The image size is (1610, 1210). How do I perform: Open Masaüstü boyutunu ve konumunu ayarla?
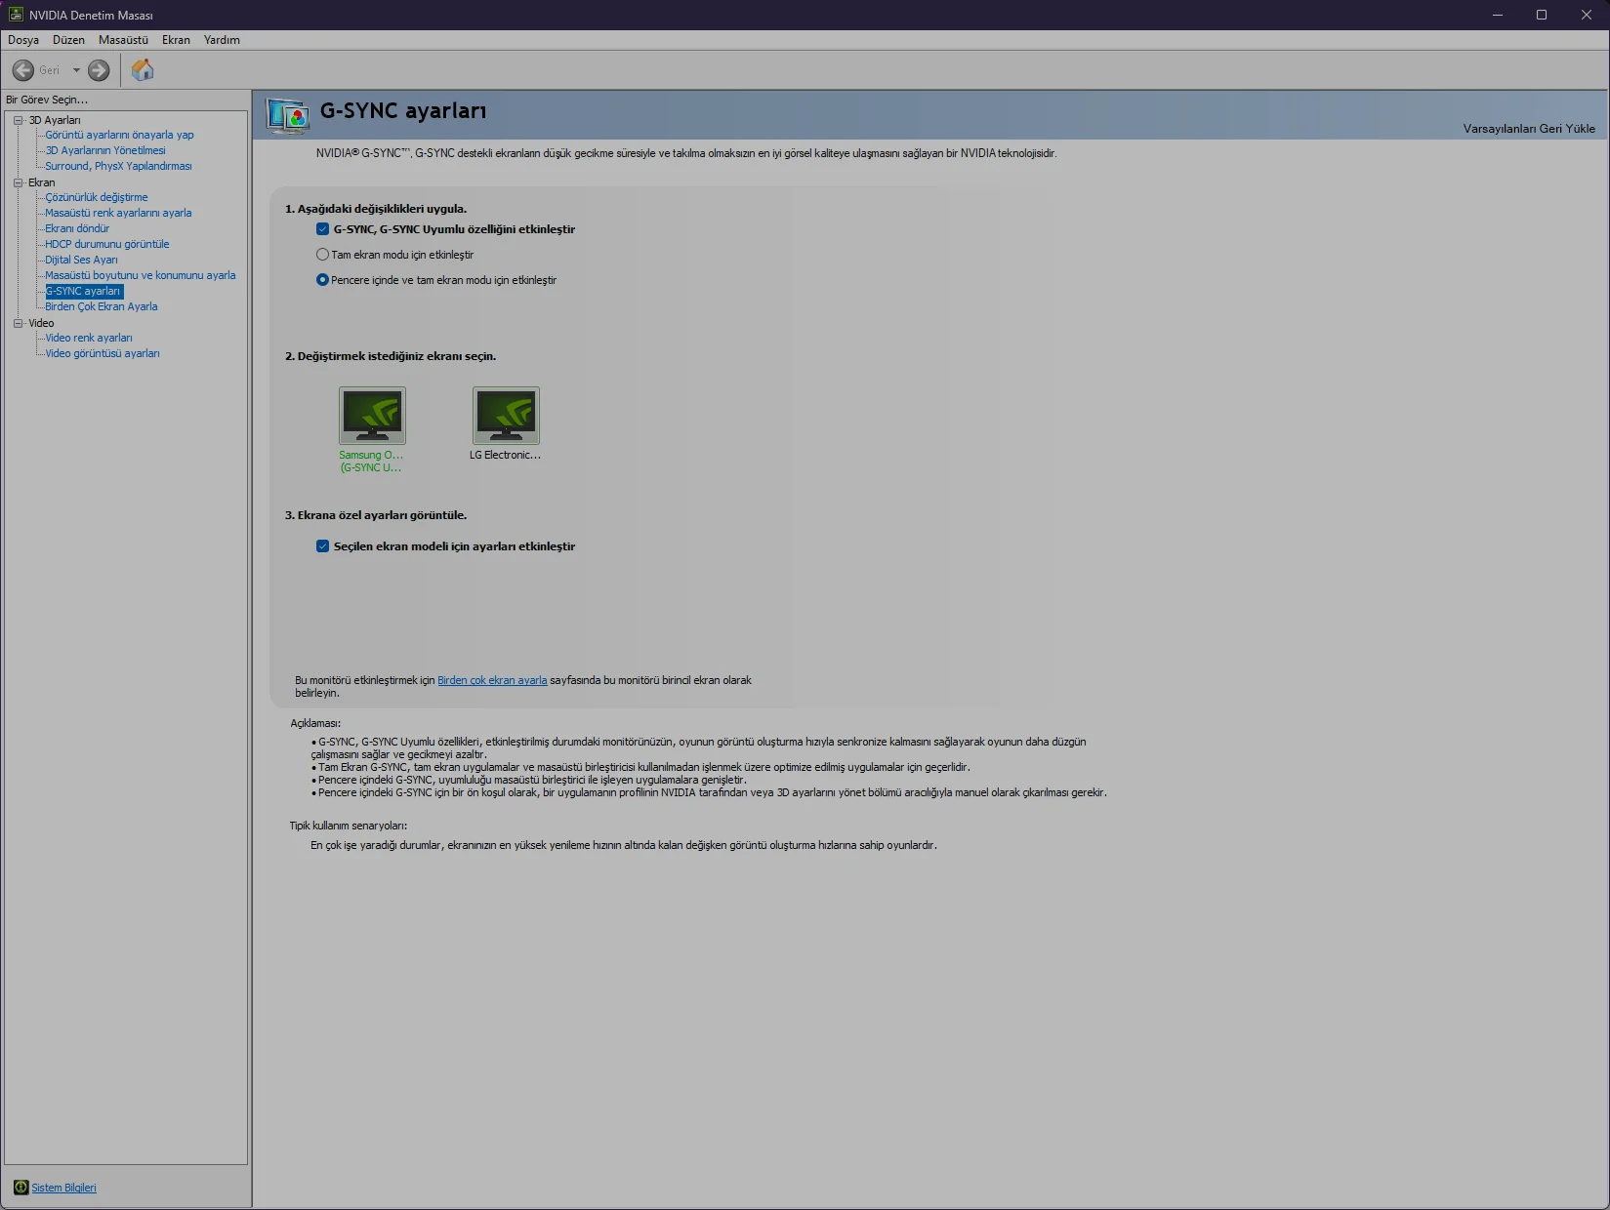[141, 275]
